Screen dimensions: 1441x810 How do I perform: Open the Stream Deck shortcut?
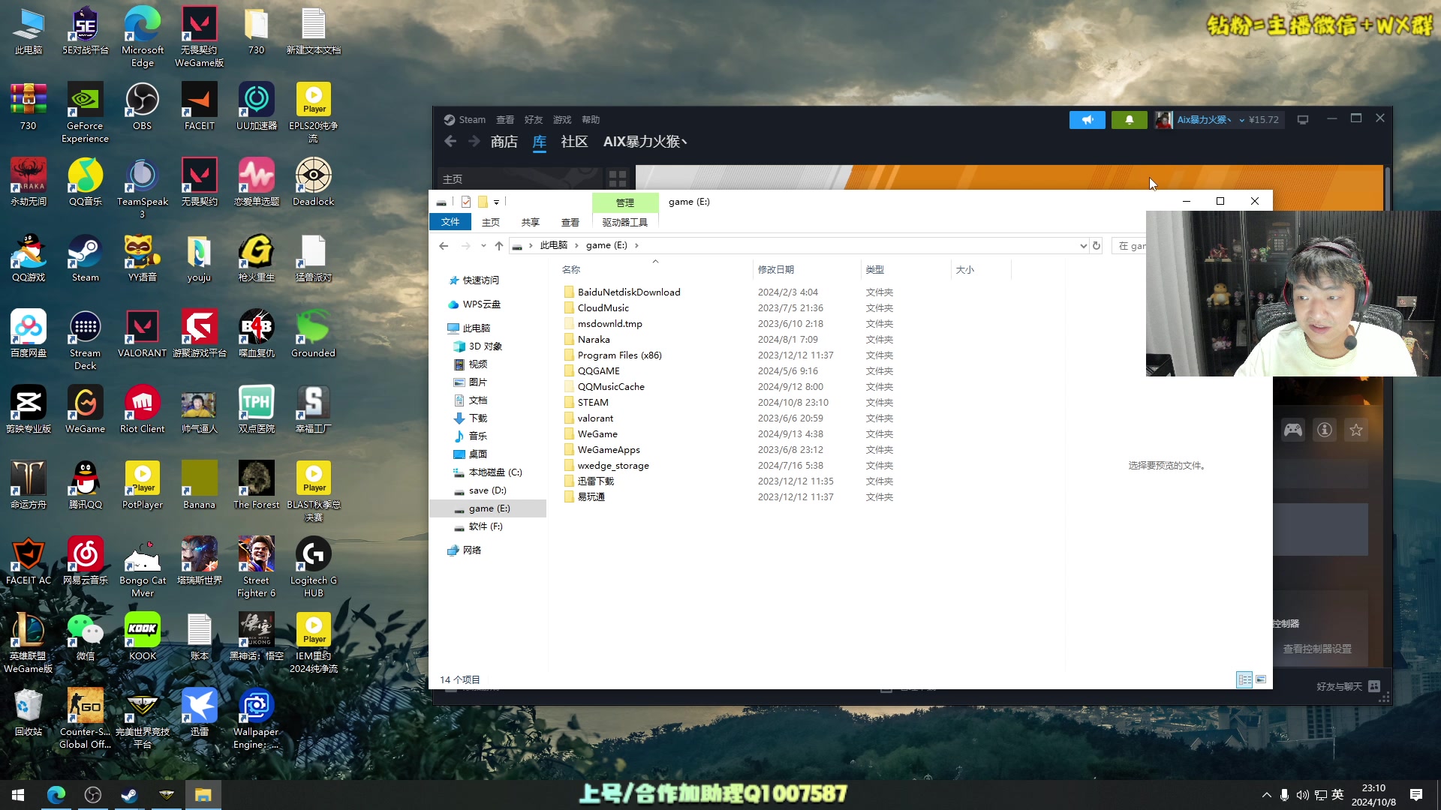click(85, 340)
